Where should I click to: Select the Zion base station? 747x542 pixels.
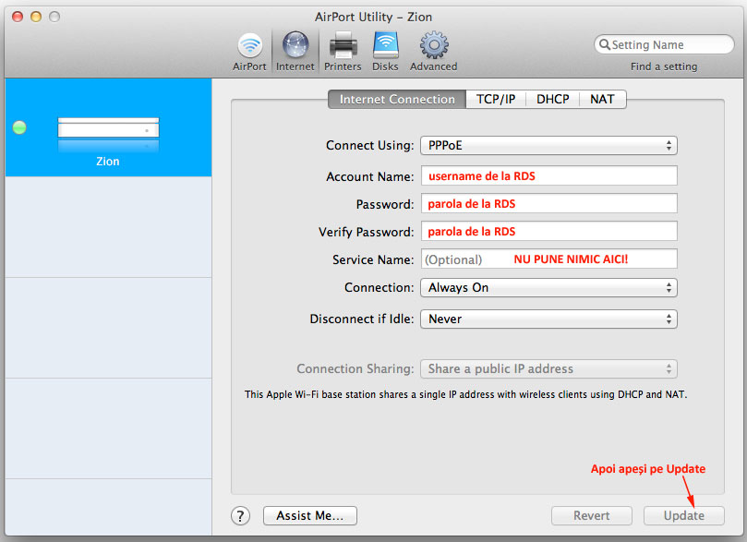[108, 139]
